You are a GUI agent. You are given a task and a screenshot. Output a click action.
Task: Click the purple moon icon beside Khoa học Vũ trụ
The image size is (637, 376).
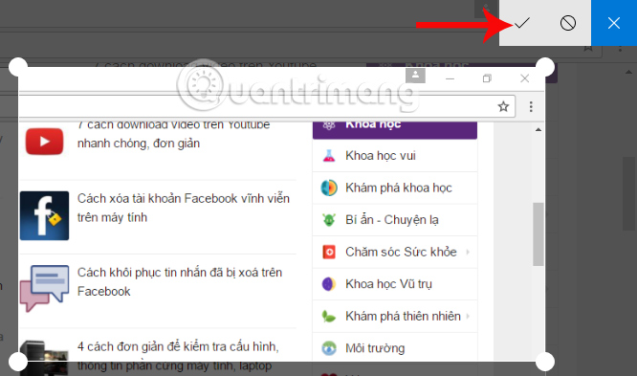point(329,284)
